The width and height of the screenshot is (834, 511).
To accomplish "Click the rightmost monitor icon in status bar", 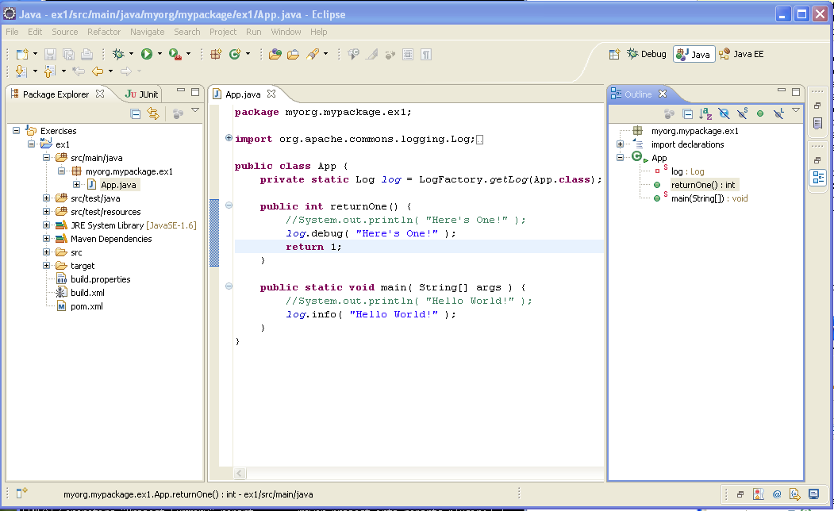I will click(814, 494).
